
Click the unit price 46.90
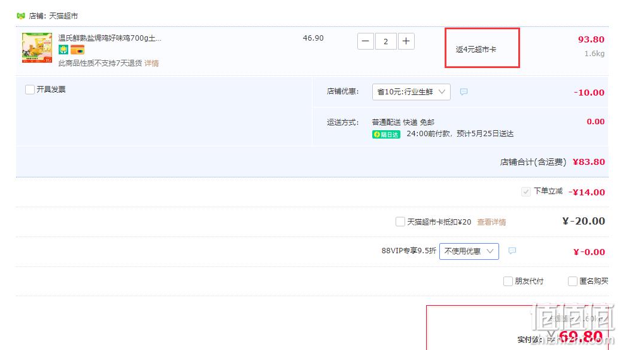coord(313,38)
